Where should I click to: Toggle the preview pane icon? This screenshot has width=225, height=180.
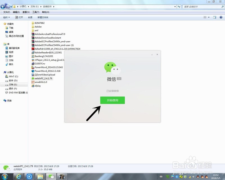[215, 17]
